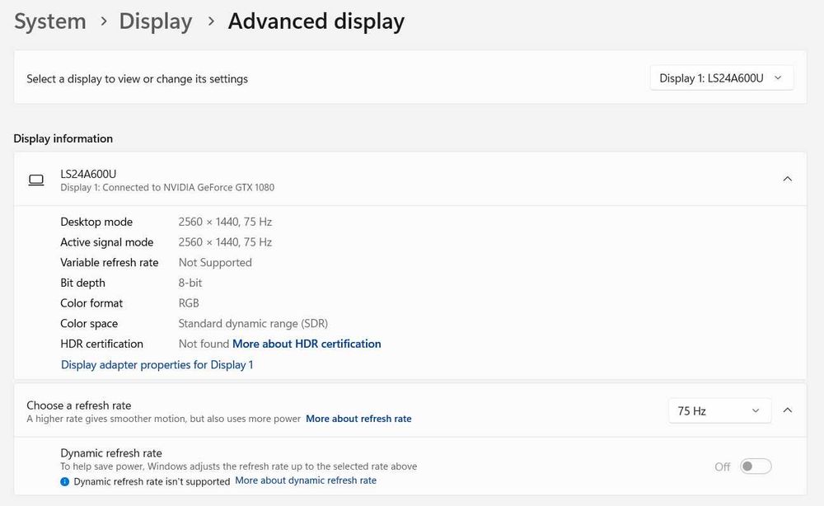The height and width of the screenshot is (506, 824).
Task: Click the blue info icon for dynamic refresh
Action: [65, 481]
